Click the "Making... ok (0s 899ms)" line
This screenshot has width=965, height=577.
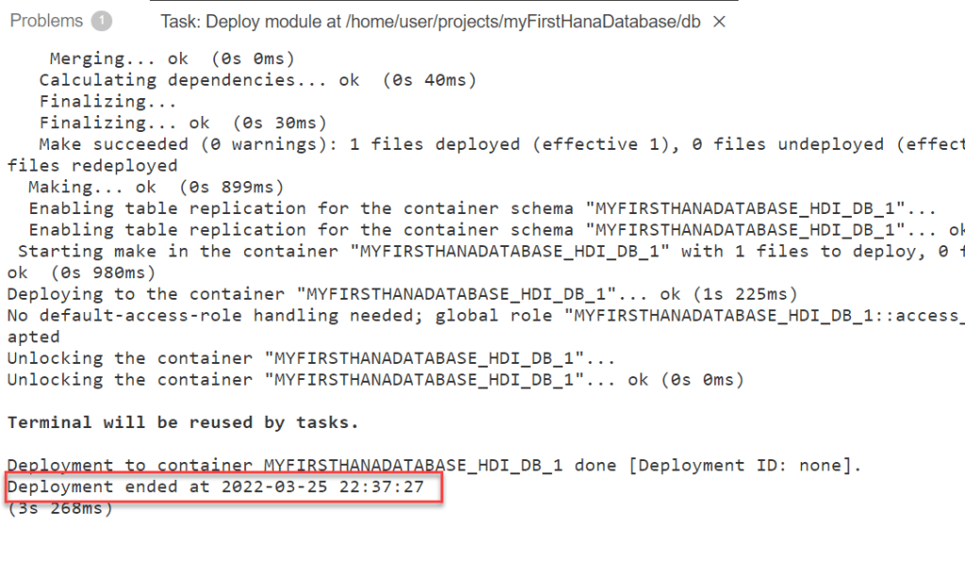pyautogui.click(x=156, y=187)
